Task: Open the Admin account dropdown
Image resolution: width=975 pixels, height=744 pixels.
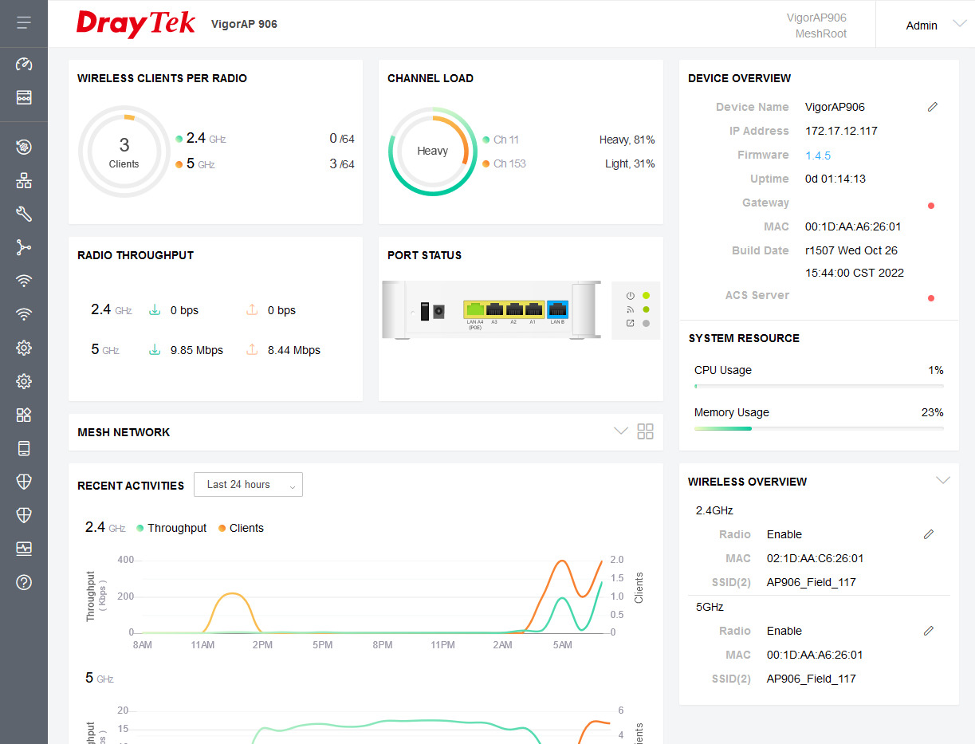Action: [x=934, y=25]
